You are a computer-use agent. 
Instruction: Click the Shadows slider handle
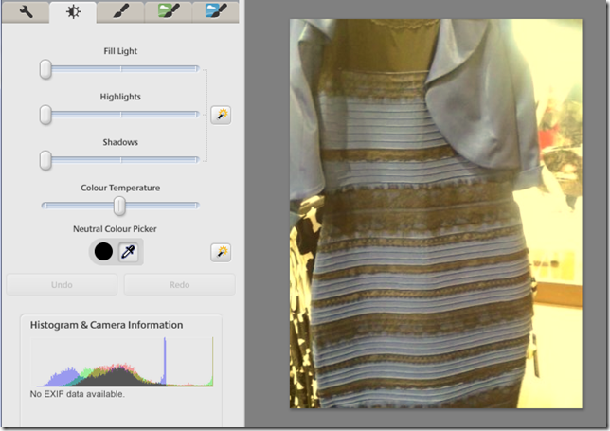point(45,159)
